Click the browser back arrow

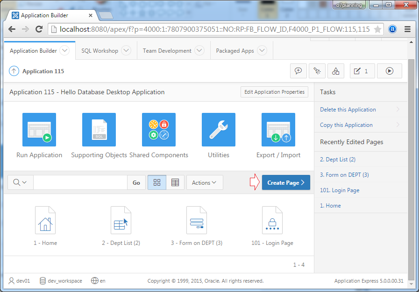point(12,29)
